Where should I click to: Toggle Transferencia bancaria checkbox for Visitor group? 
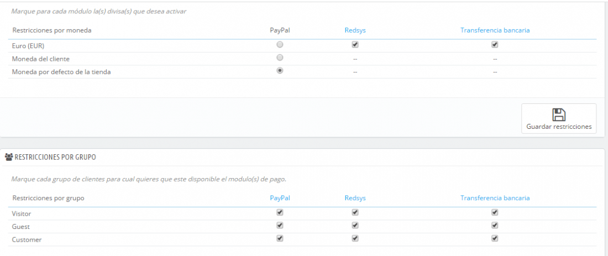pyautogui.click(x=494, y=212)
